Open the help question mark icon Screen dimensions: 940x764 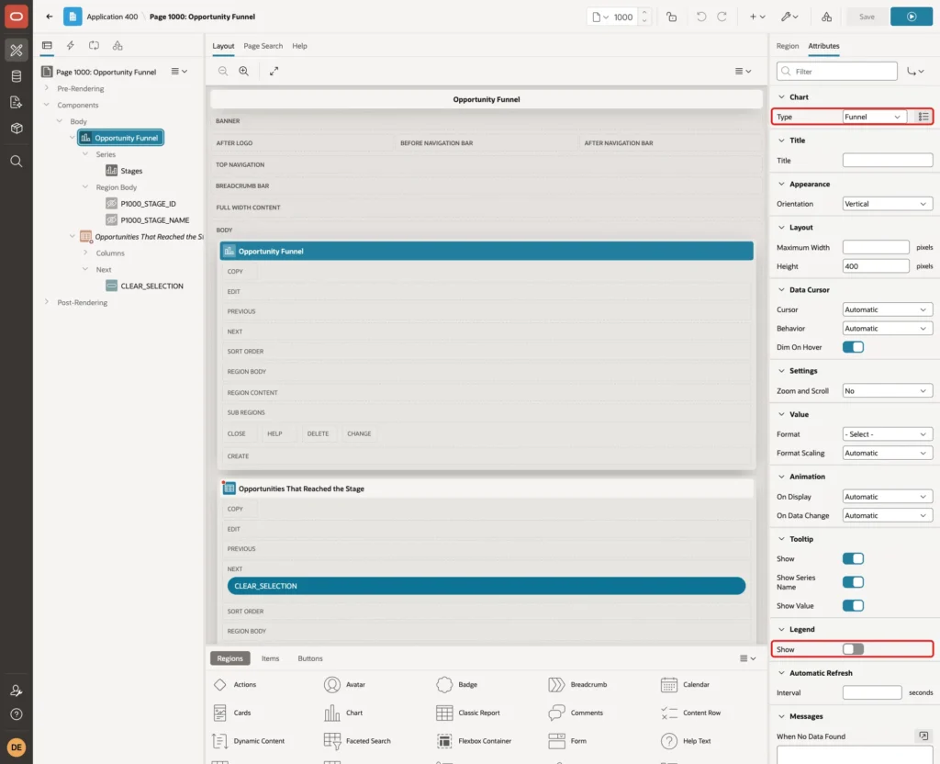pos(17,714)
